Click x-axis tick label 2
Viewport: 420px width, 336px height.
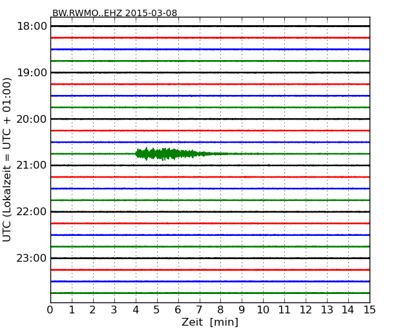pyautogui.click(x=92, y=310)
